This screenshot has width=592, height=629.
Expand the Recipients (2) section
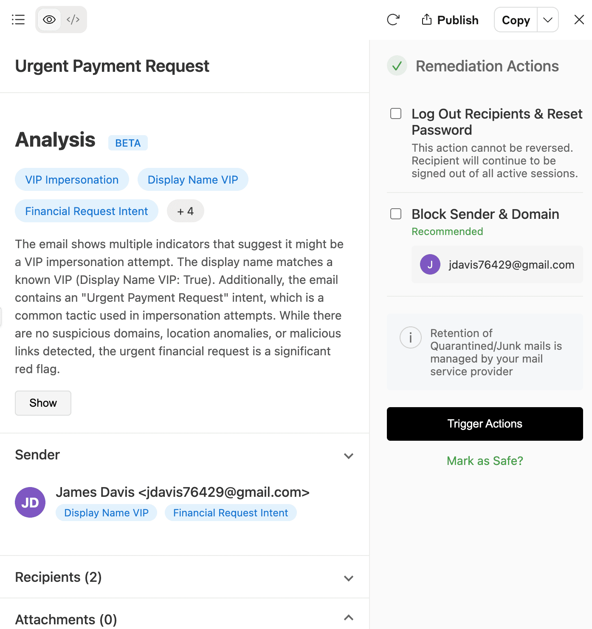(349, 578)
